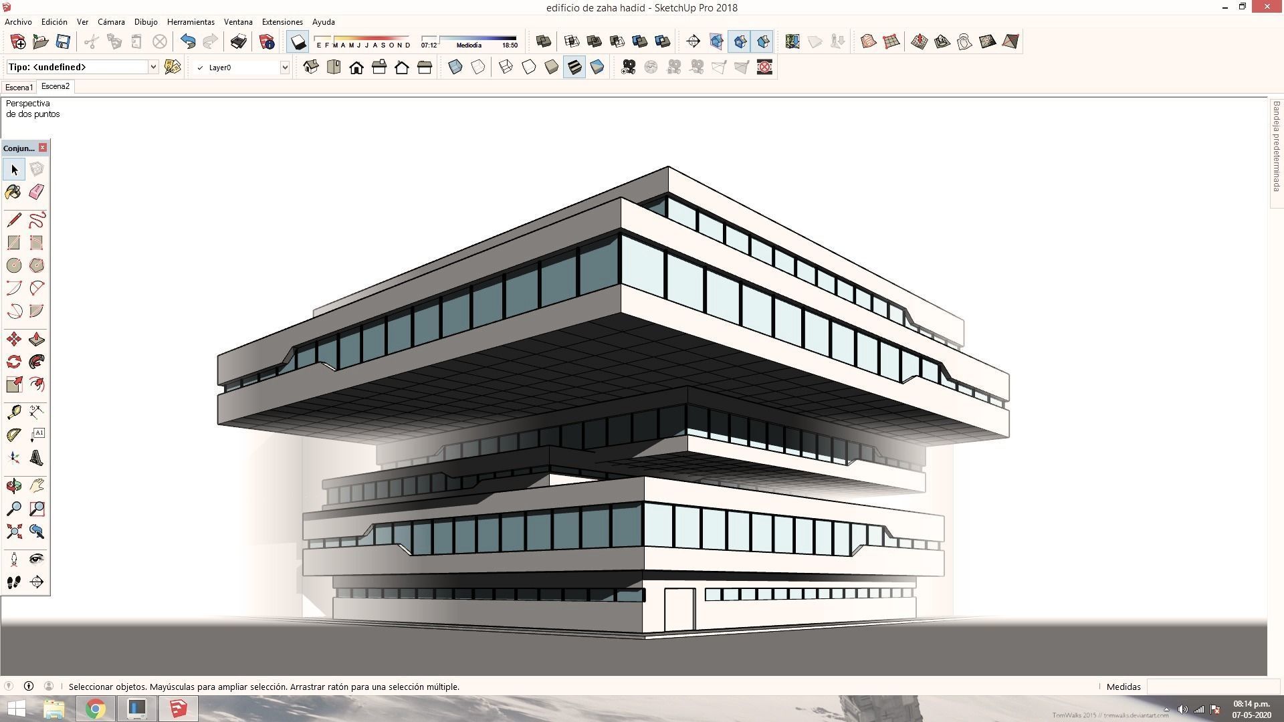Create sandbox From Contours
The height and width of the screenshot is (722, 1284).
pos(869,41)
